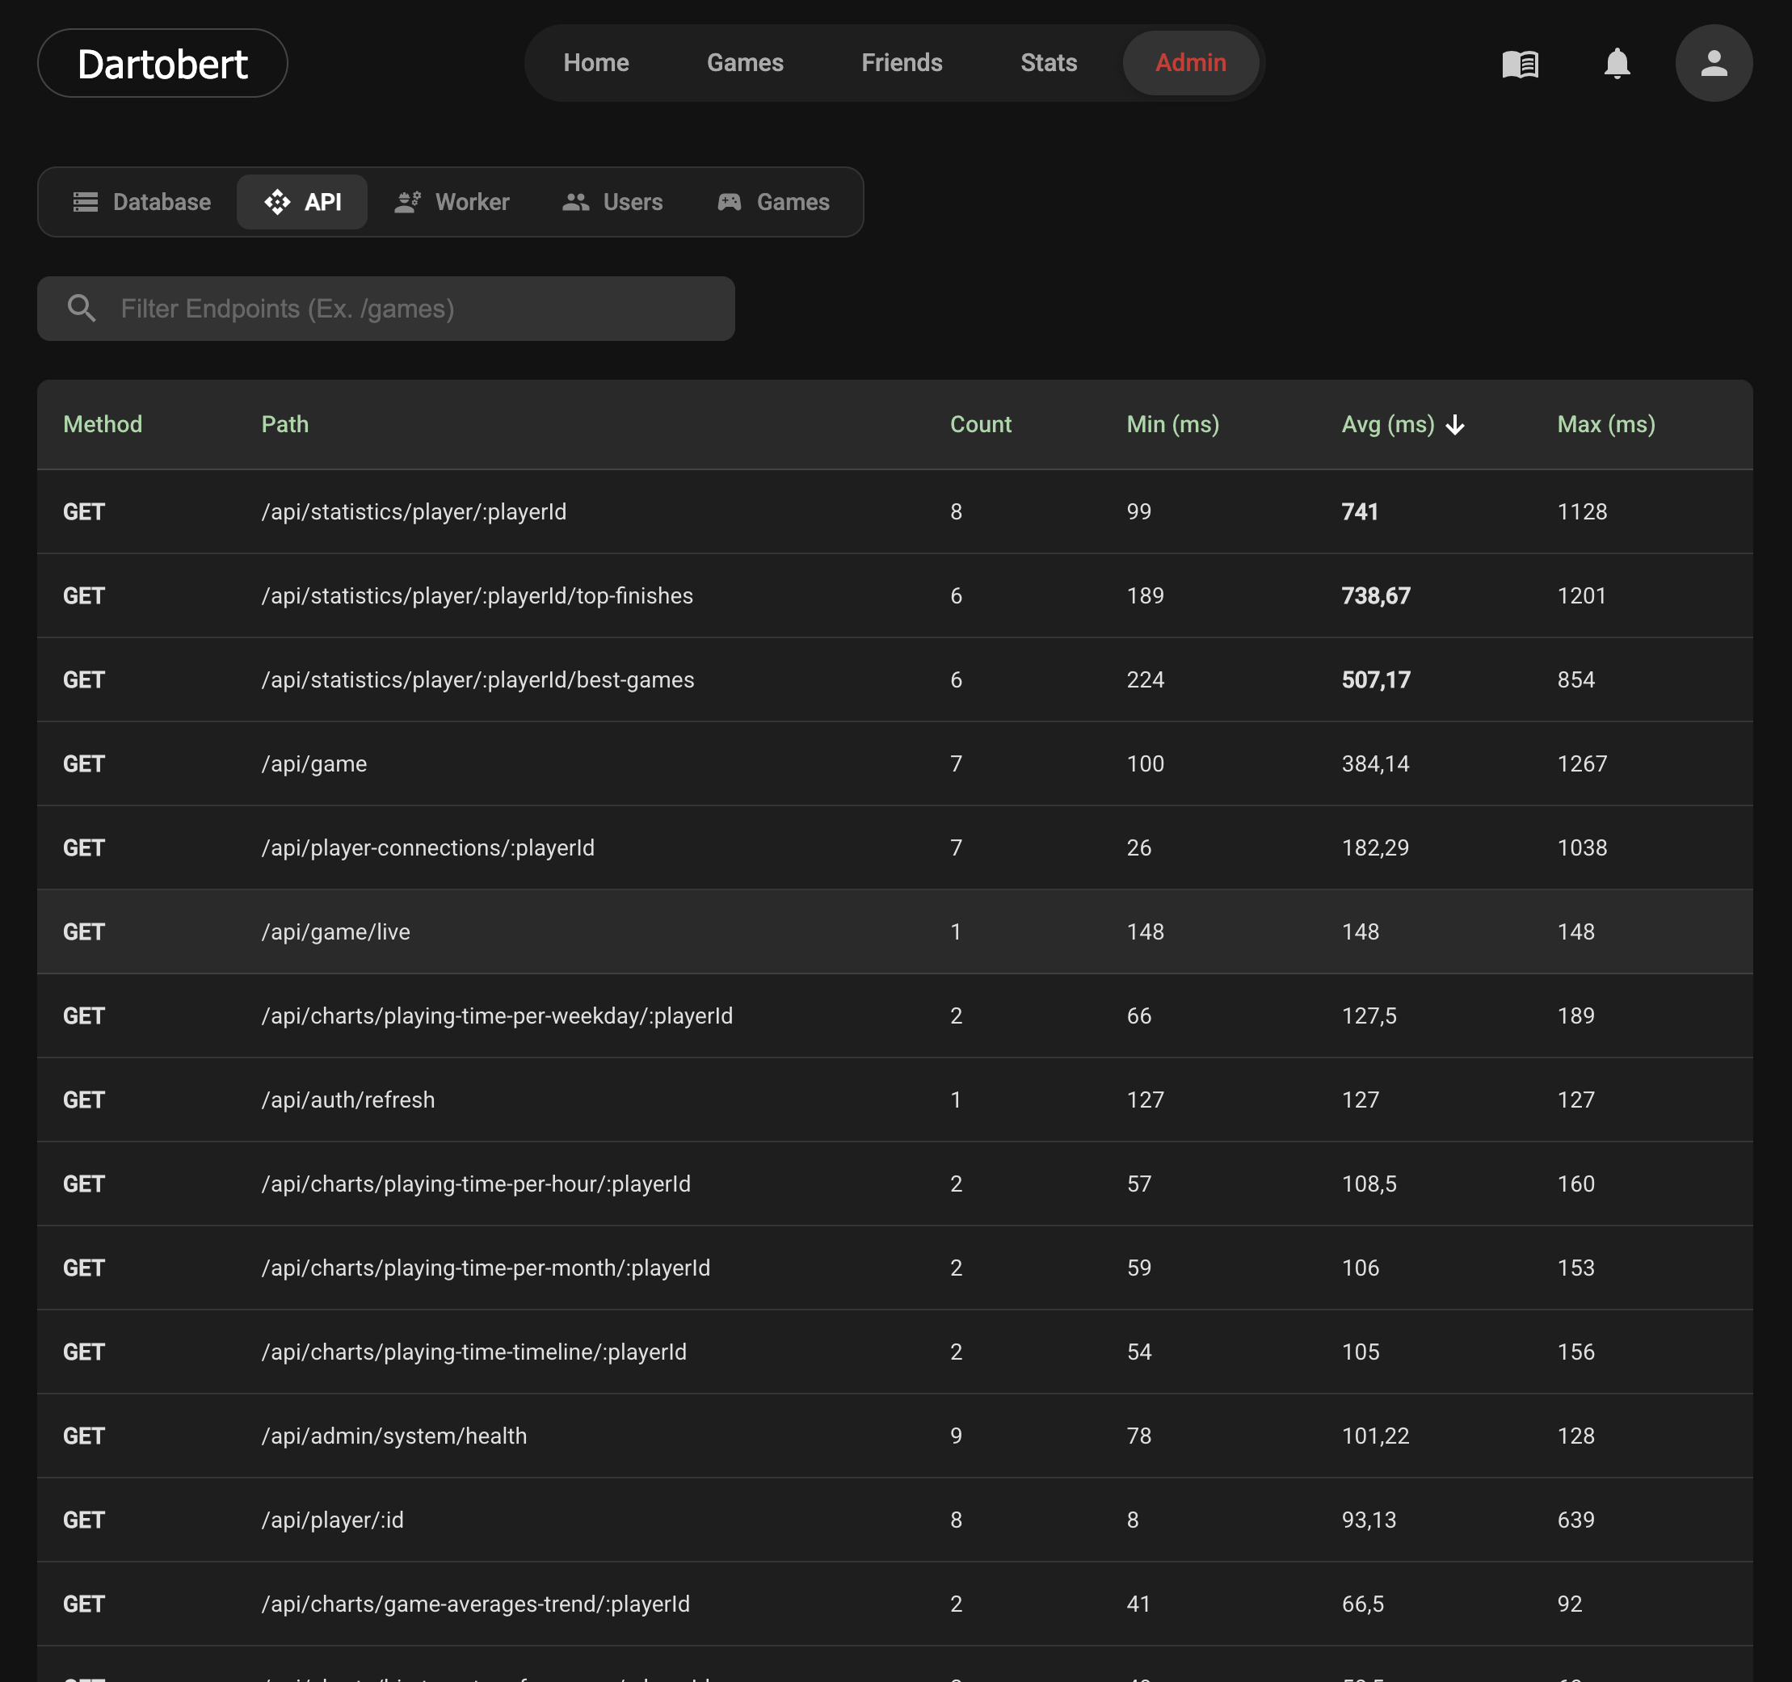Viewport: 1792px width, 1682px height.
Task: Sort the table by Count column
Action: (981, 423)
